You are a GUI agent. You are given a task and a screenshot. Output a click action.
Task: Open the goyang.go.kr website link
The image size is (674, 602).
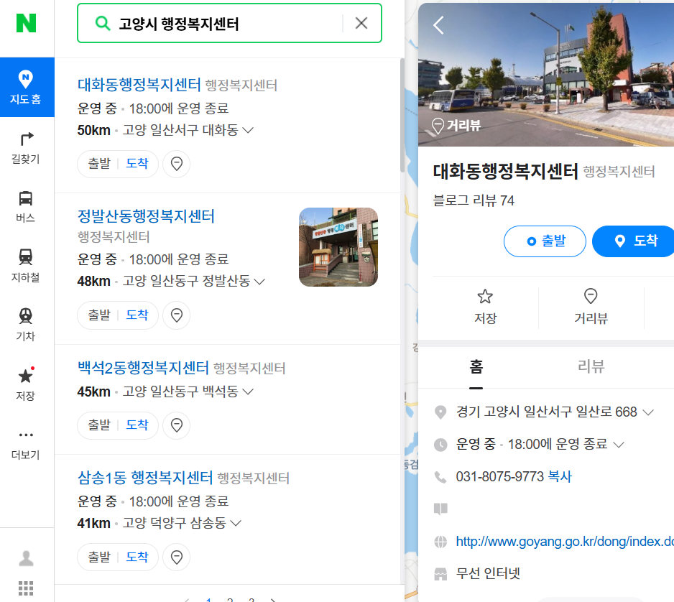(x=564, y=542)
